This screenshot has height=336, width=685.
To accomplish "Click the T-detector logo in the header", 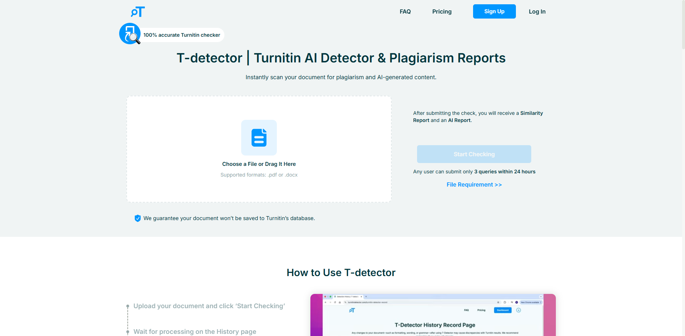I will tap(137, 11).
